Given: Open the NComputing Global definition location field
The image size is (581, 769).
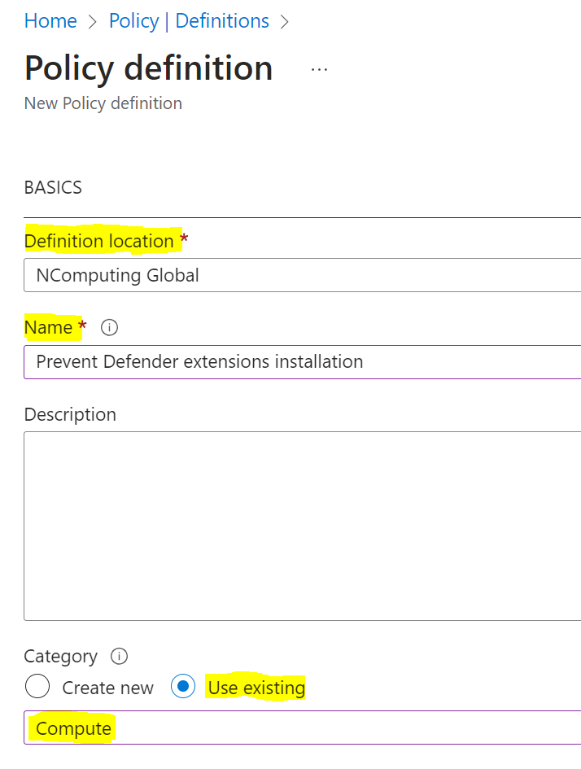Looking at the screenshot, I should click(303, 275).
